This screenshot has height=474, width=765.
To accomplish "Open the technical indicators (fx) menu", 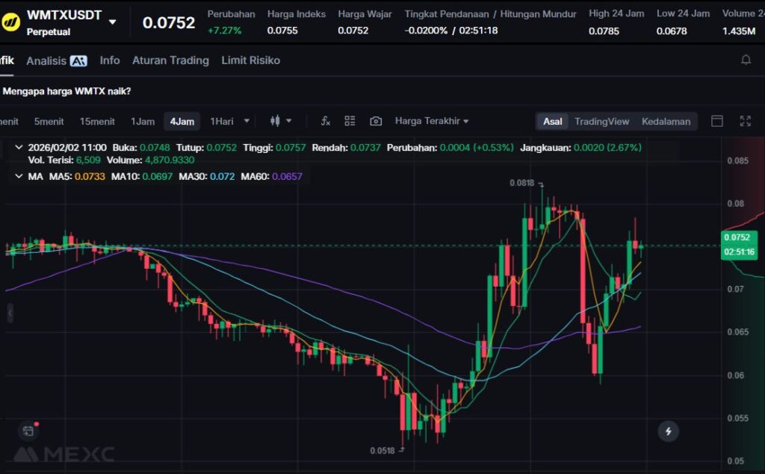I will coord(326,121).
